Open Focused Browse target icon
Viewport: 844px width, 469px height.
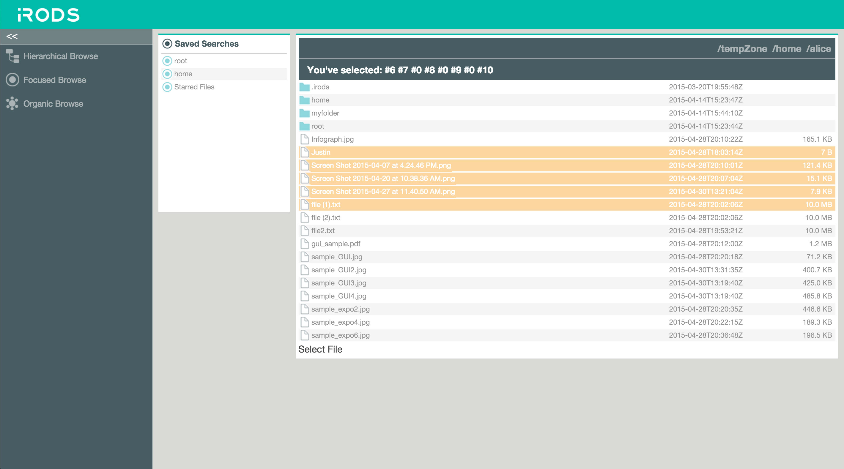pyautogui.click(x=12, y=80)
